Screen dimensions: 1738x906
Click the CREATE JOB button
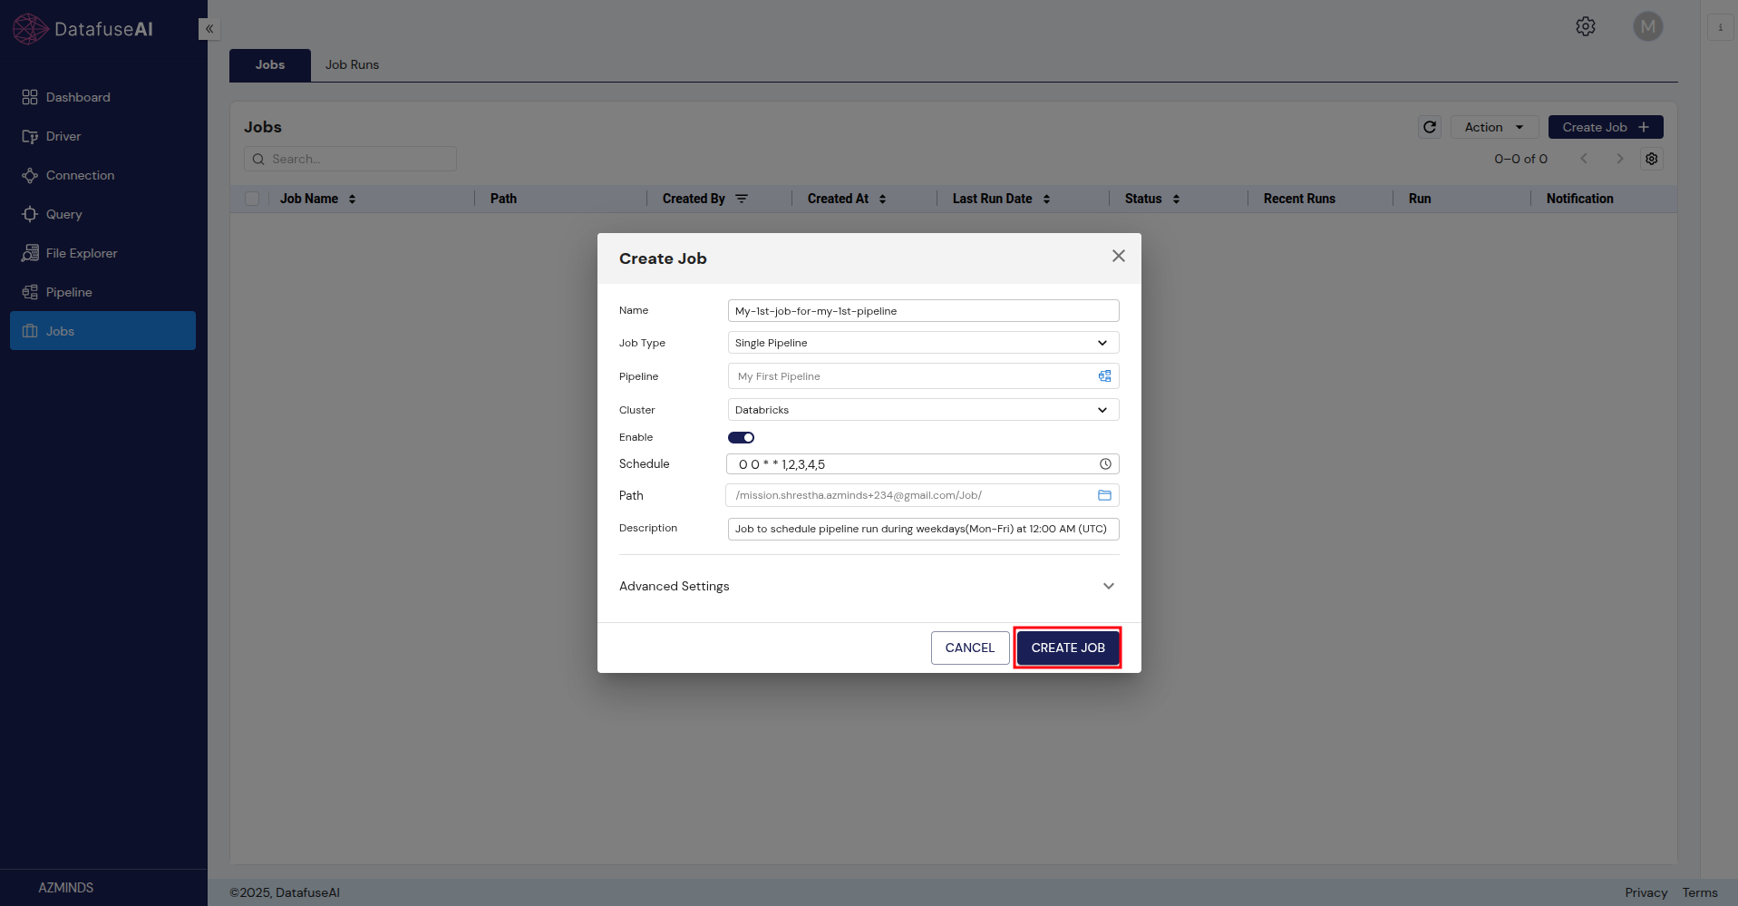coord(1067,648)
